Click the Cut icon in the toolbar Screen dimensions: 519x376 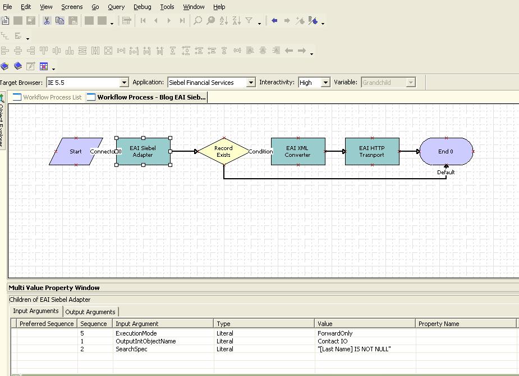coord(47,20)
